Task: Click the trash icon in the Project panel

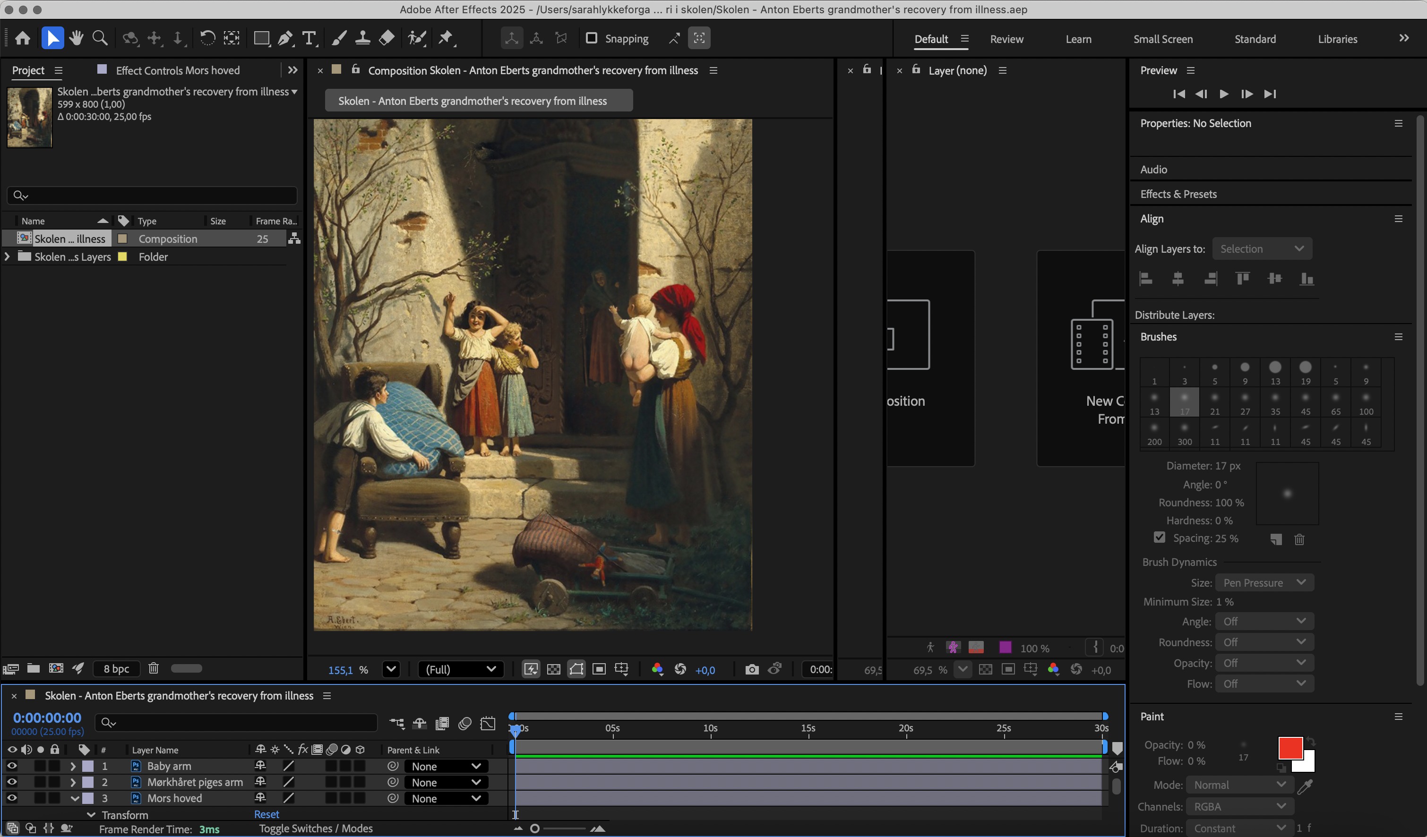Action: point(154,668)
